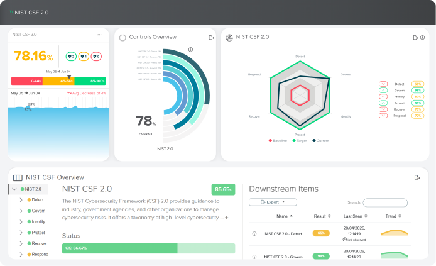
Task: Click the yellow 45-84% score range segment
Action: pos(58,81)
